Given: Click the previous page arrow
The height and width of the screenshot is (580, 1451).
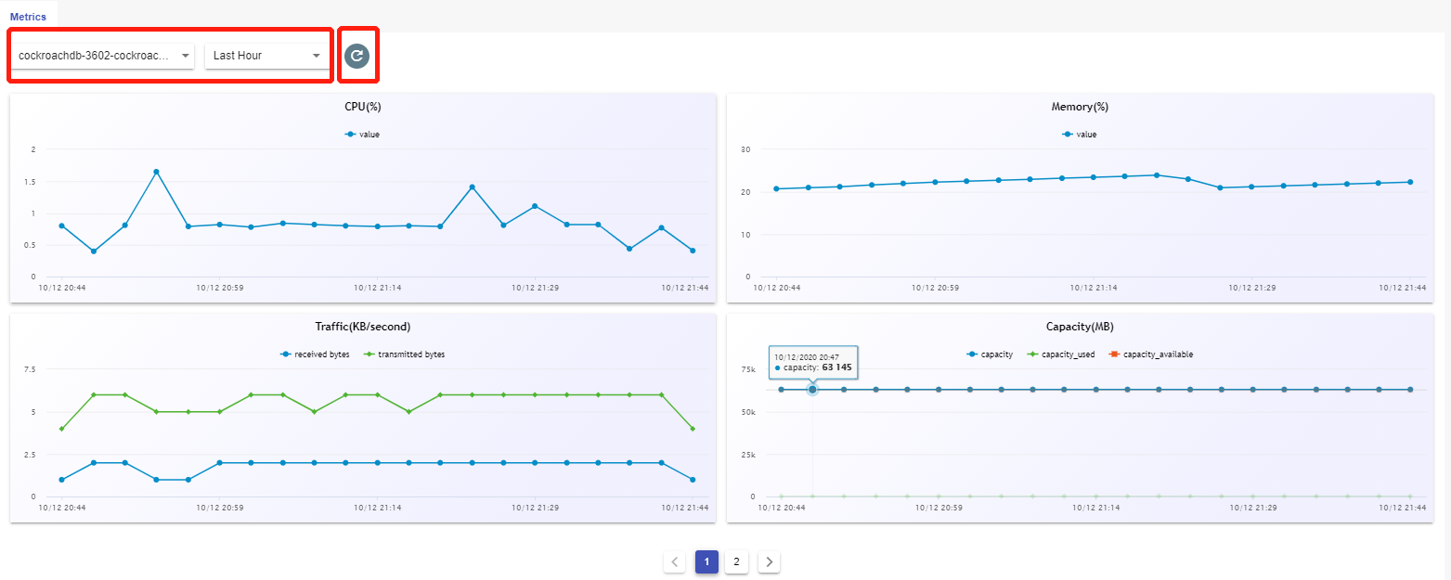Looking at the screenshot, I should 674,561.
